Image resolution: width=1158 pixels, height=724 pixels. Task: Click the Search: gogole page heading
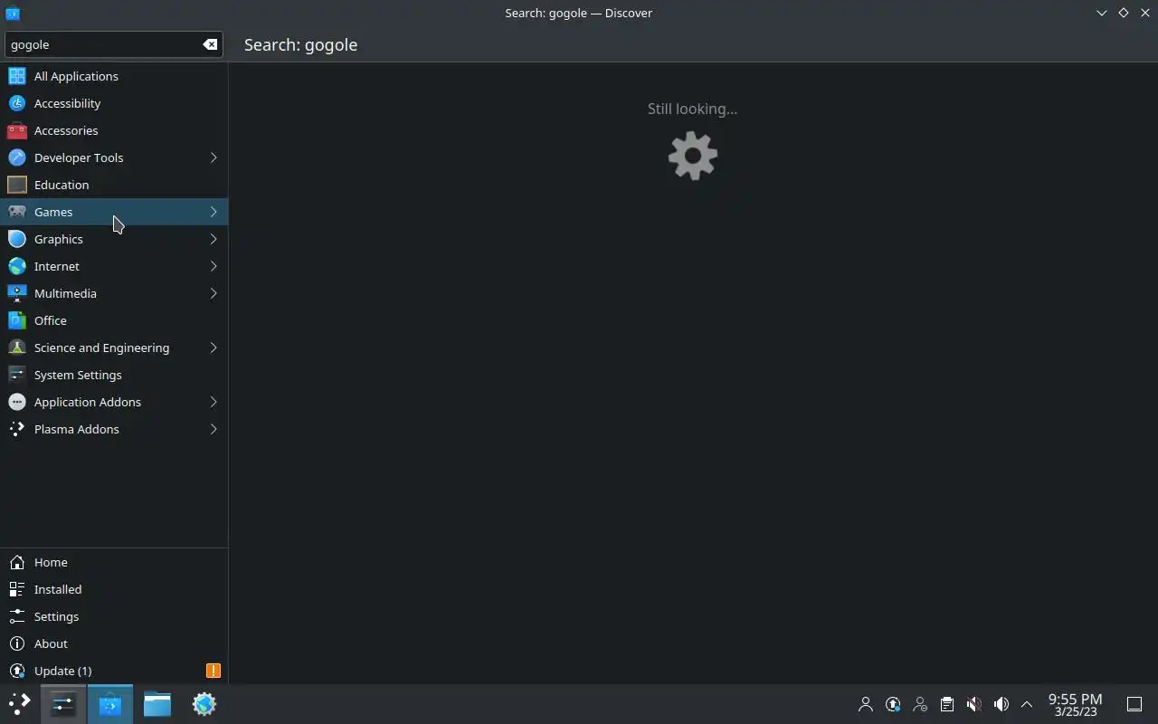coord(300,44)
